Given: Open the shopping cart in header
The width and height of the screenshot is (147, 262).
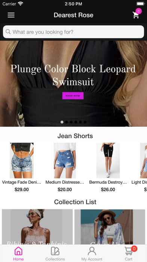Looking at the screenshot, I should click(x=136, y=15).
